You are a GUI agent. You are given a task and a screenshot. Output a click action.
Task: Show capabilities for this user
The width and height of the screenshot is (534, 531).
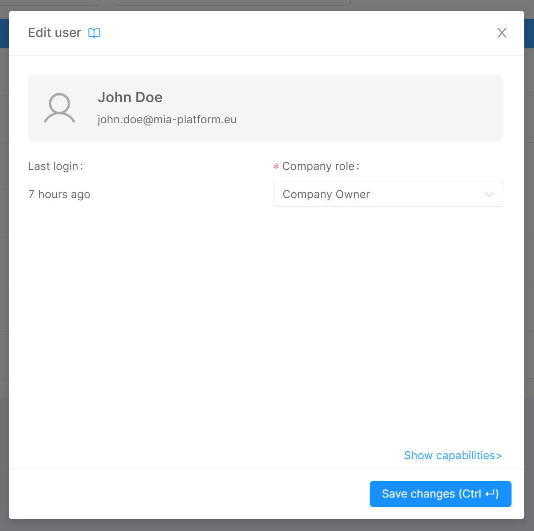[452, 456]
